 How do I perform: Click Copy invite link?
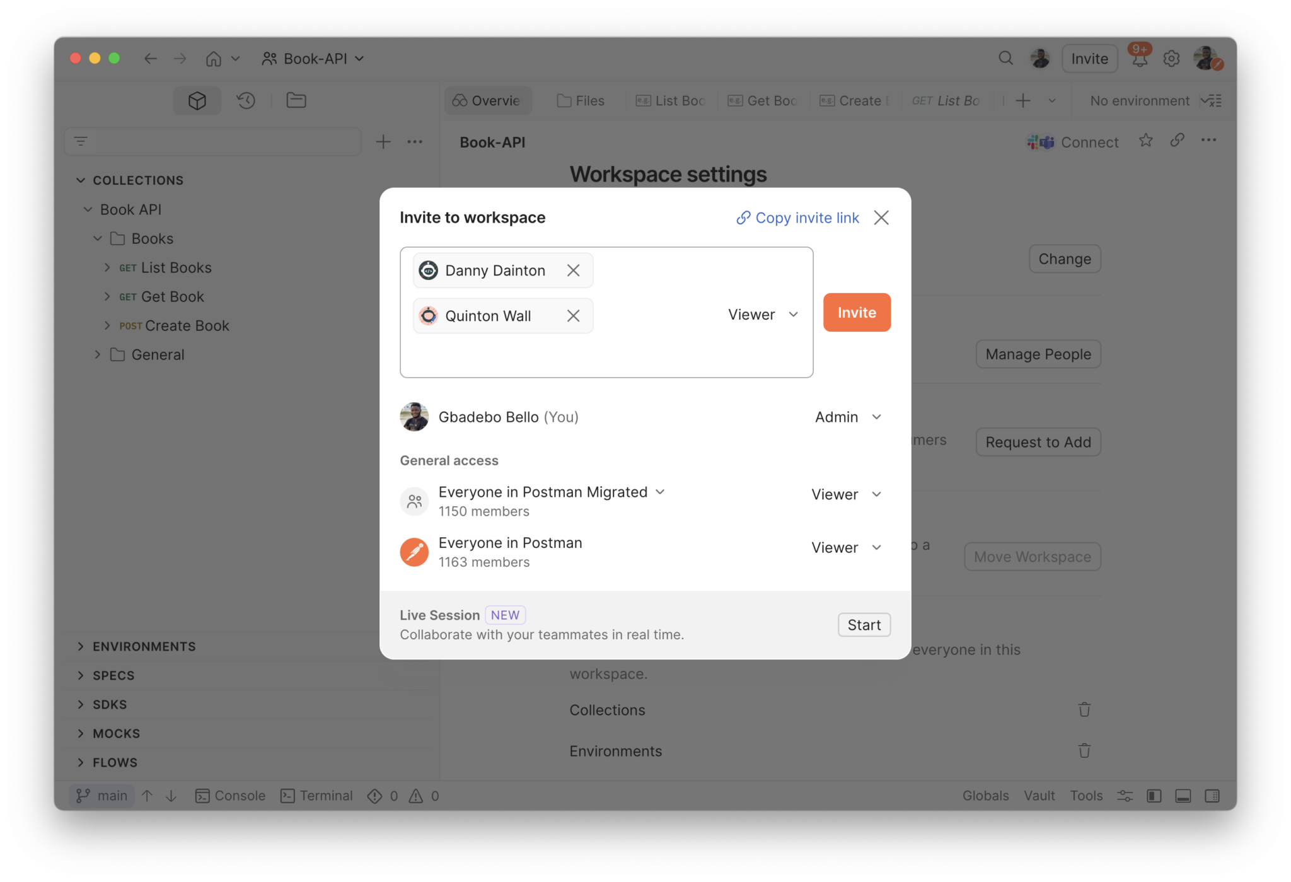click(797, 218)
